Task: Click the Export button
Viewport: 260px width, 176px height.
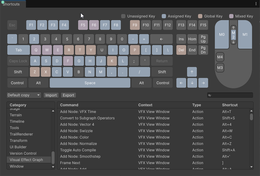Action: (x=68, y=95)
